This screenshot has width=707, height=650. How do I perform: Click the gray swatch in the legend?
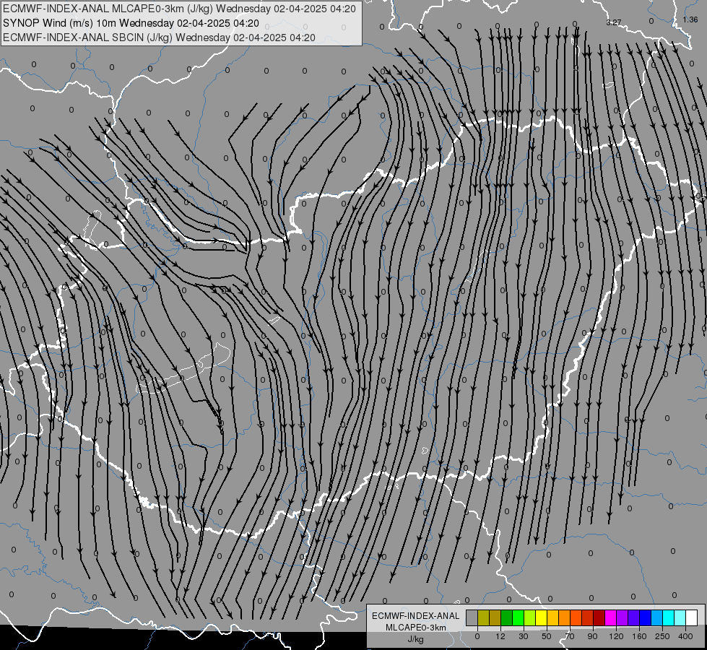pyautogui.click(x=472, y=617)
